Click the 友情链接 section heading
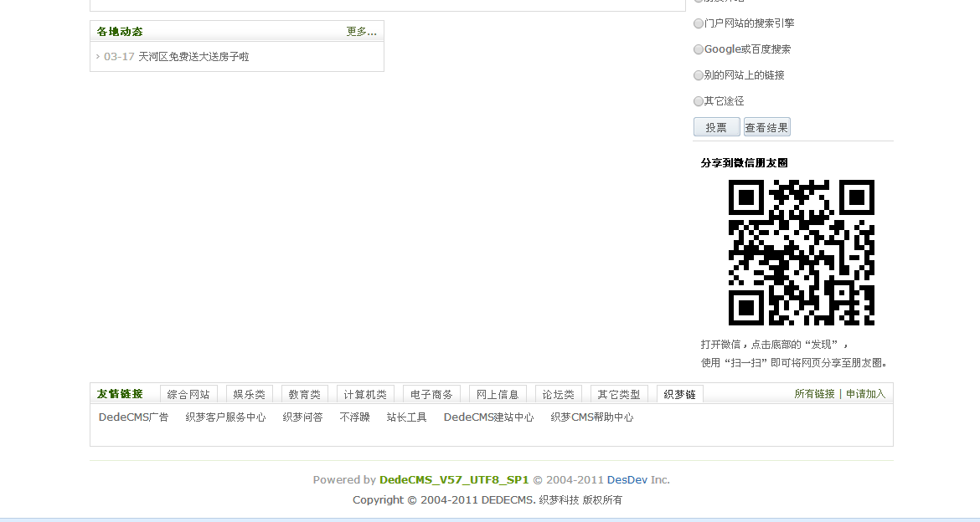This screenshot has height=522, width=980. [x=120, y=394]
